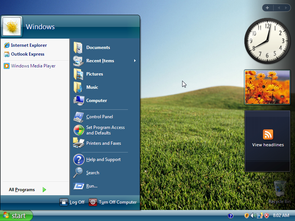Click the Log Off button

(x=73, y=202)
